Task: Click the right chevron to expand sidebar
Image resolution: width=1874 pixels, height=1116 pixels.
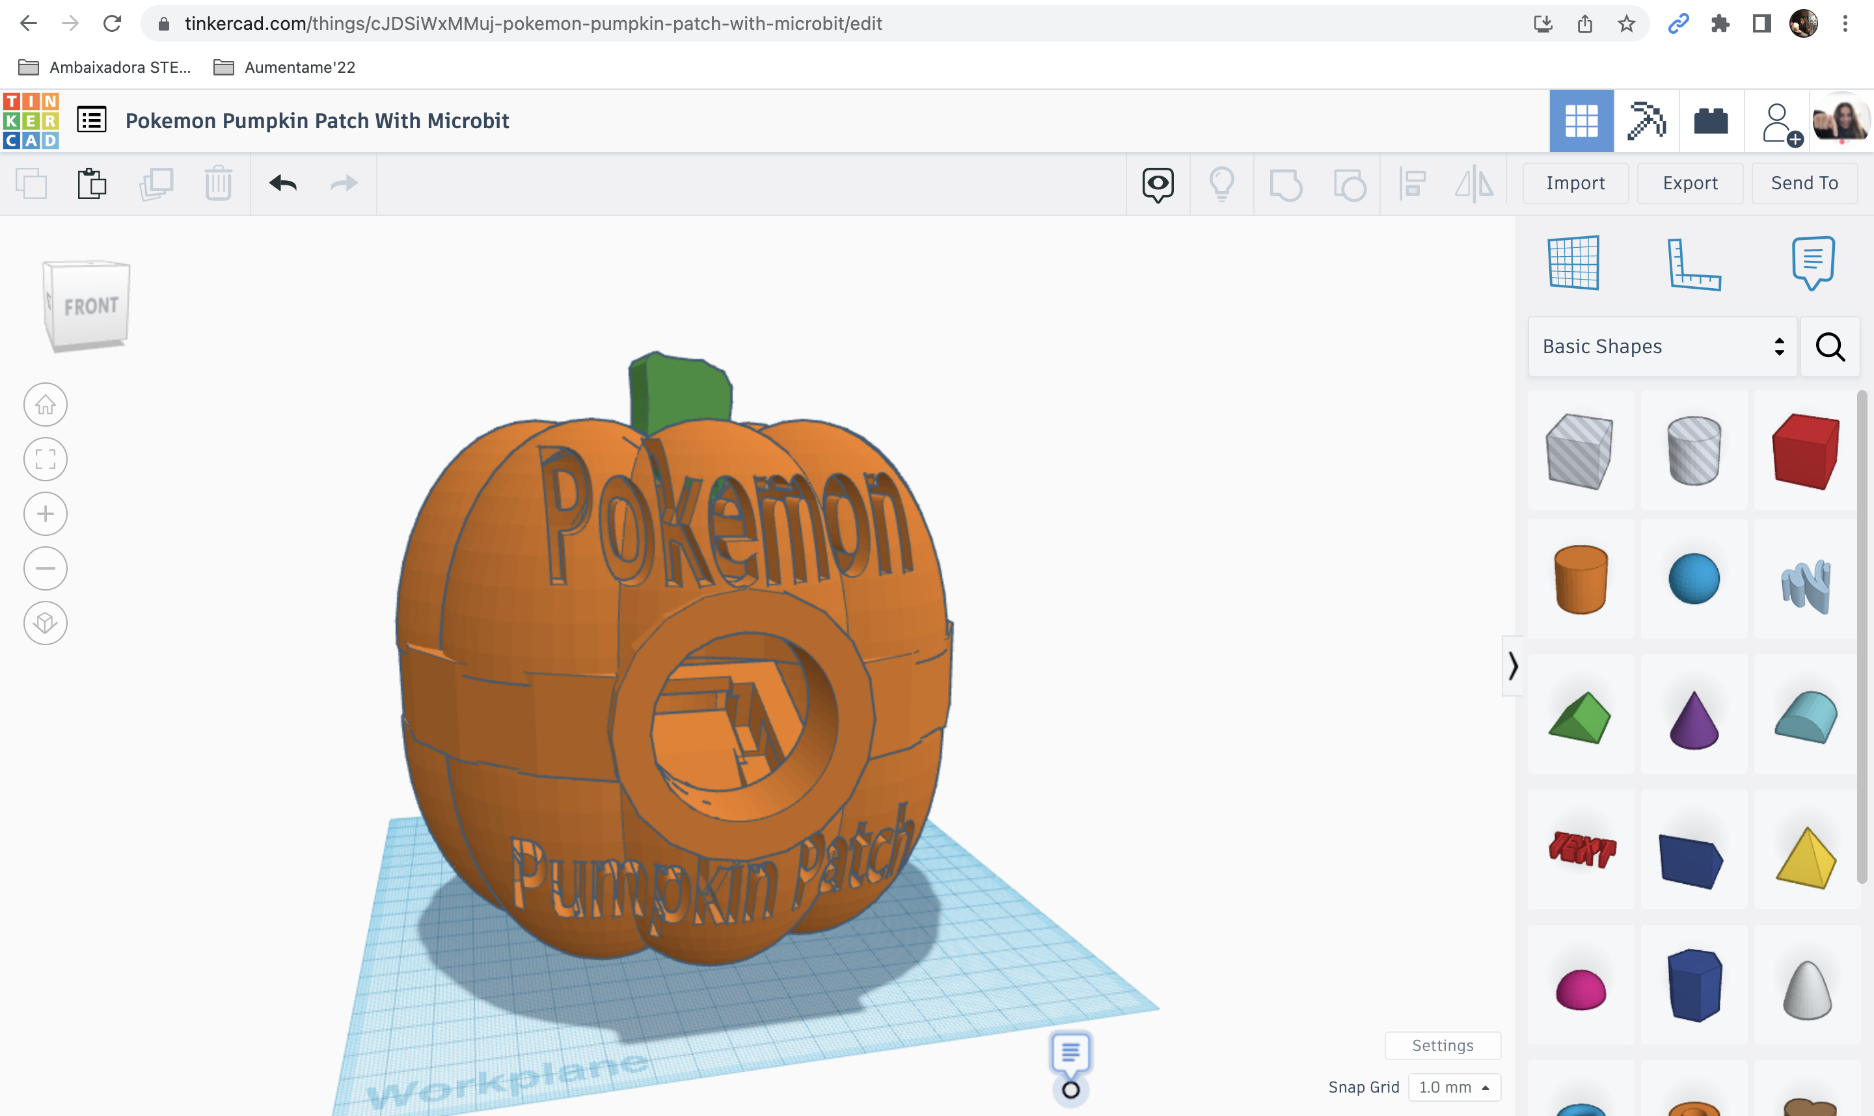Action: click(x=1512, y=665)
